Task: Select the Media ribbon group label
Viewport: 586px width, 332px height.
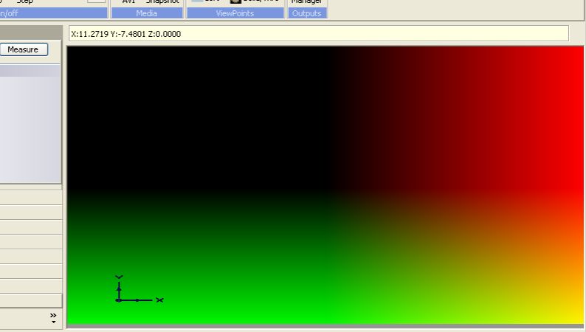Action: 146,13
